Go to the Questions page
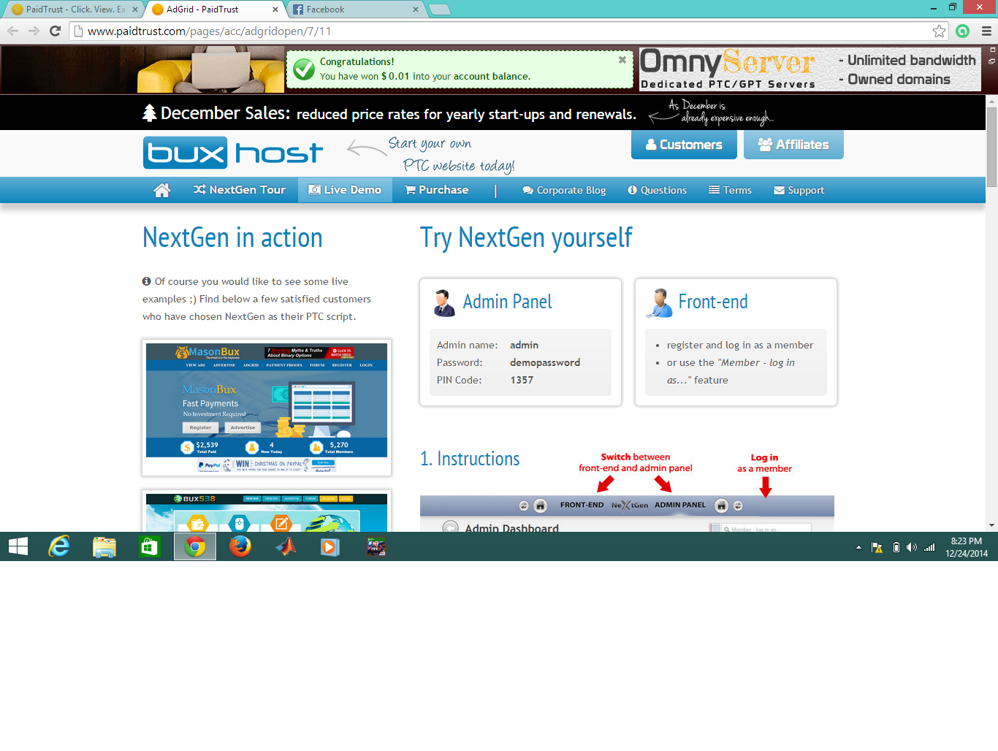 [657, 190]
